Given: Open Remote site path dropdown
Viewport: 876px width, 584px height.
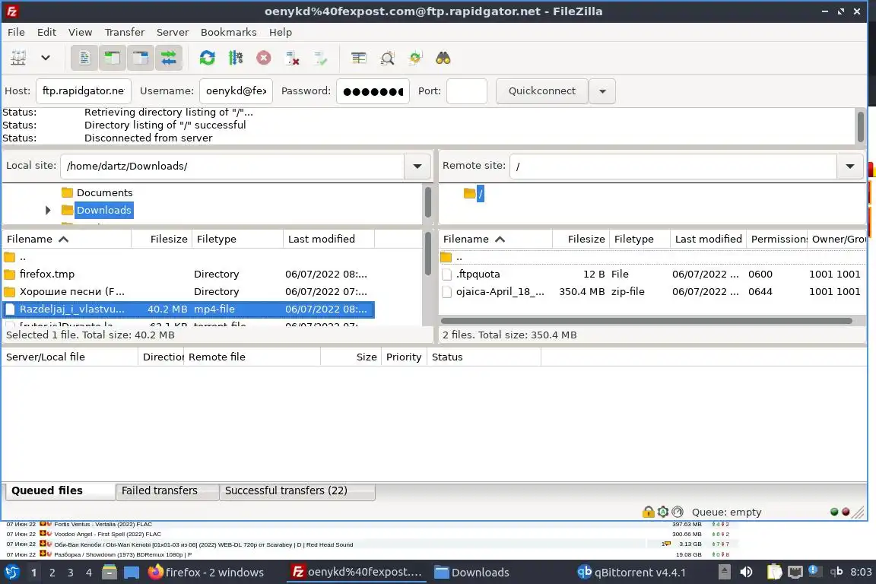Looking at the screenshot, I should 849,166.
